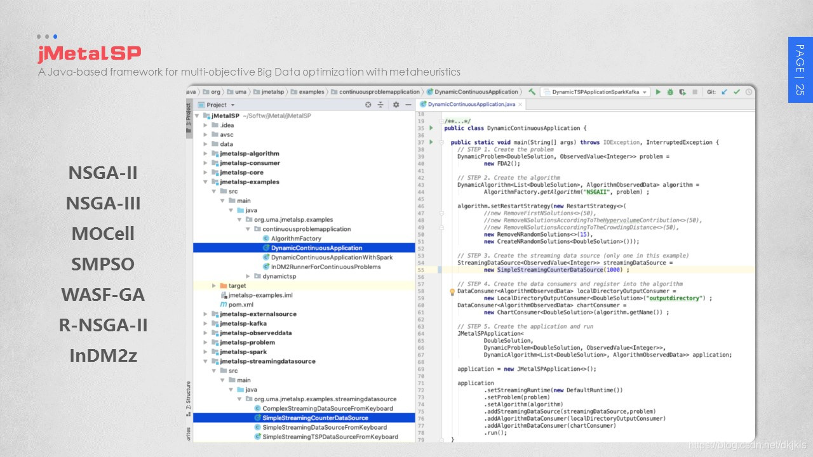The width and height of the screenshot is (813, 457).
Task: Commit changes with the green Git checkmark
Action: [x=737, y=92]
